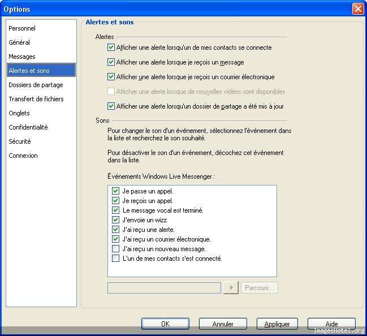Disable the 'J'envoie un wizz' sound
This screenshot has height=336, width=367.
point(116,220)
